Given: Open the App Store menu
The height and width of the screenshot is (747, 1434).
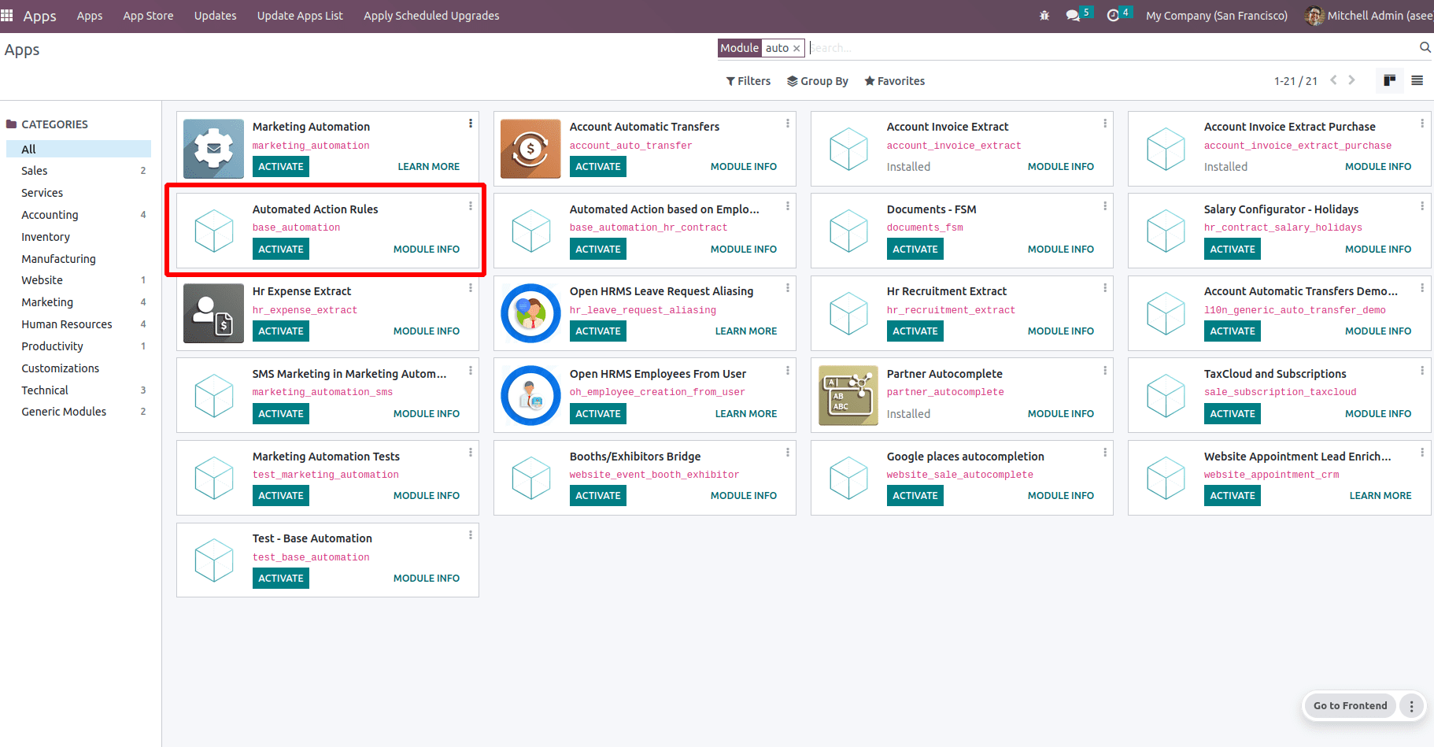Looking at the screenshot, I should (148, 16).
